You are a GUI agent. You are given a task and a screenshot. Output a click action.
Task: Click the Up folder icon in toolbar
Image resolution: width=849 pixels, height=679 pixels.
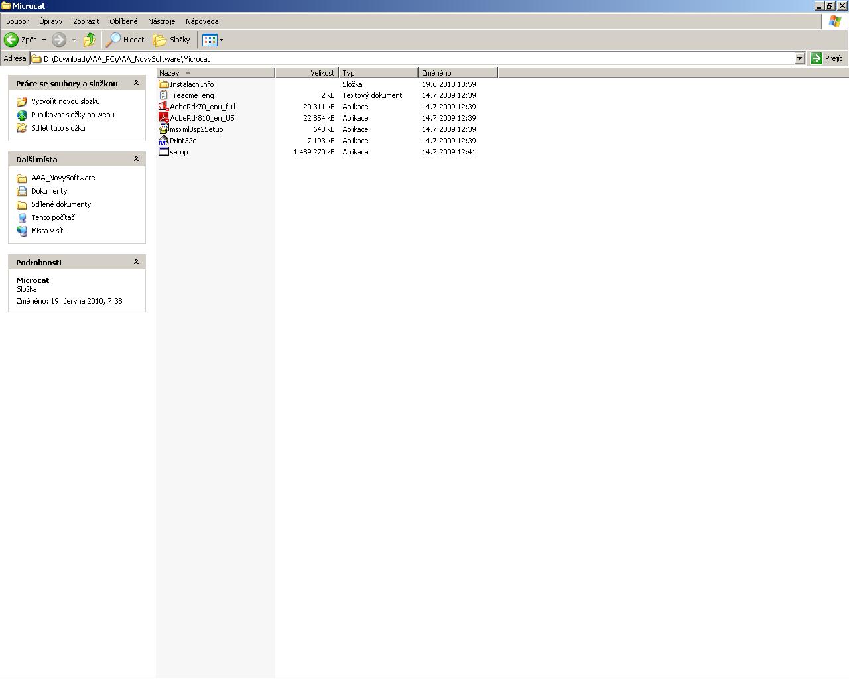pyautogui.click(x=90, y=40)
